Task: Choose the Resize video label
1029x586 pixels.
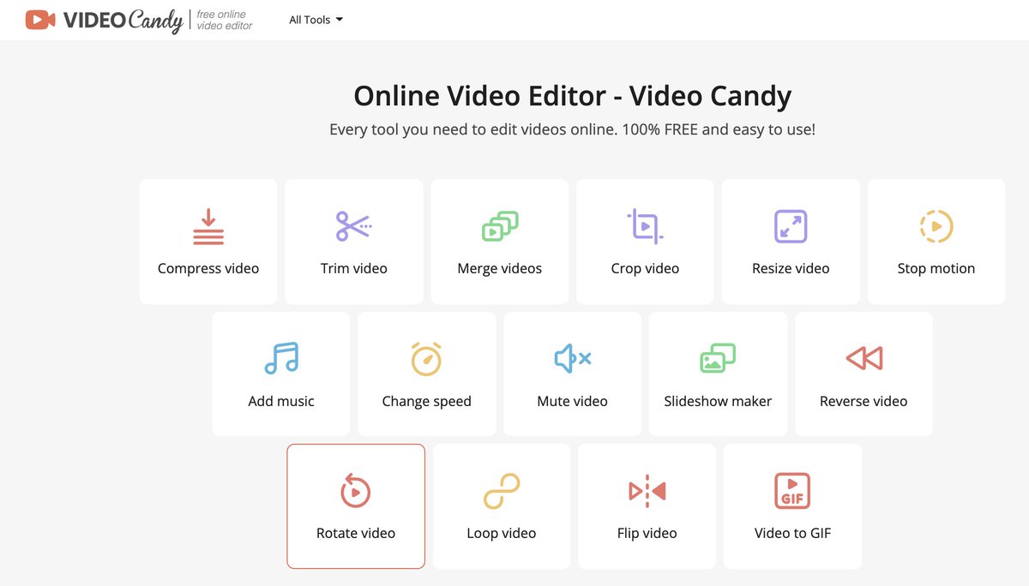Action: click(791, 268)
